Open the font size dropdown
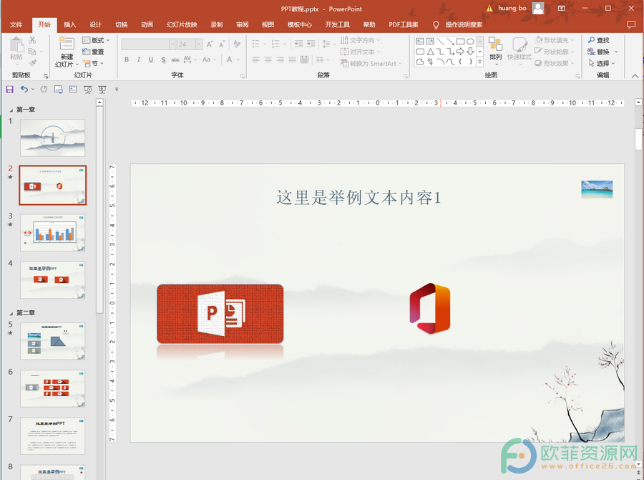 point(199,44)
